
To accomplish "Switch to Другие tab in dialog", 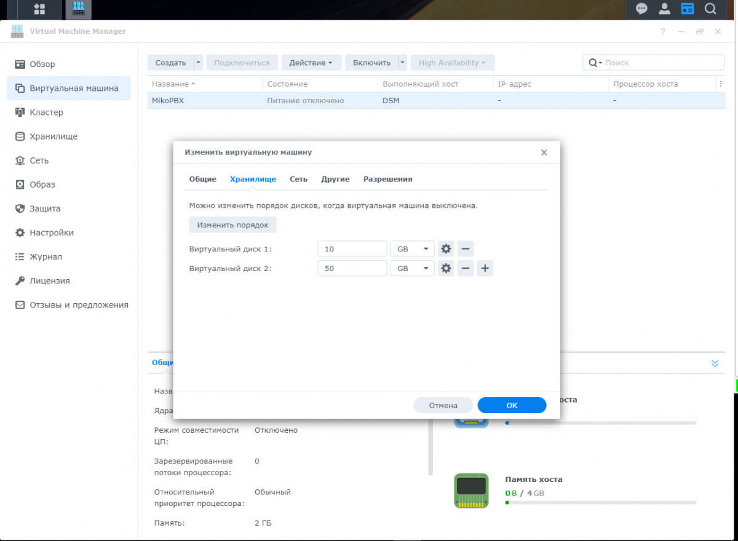I will (335, 179).
